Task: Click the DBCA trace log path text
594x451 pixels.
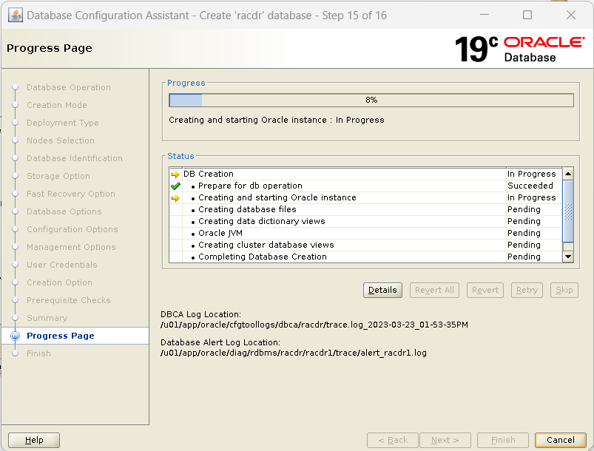Action: (x=314, y=325)
